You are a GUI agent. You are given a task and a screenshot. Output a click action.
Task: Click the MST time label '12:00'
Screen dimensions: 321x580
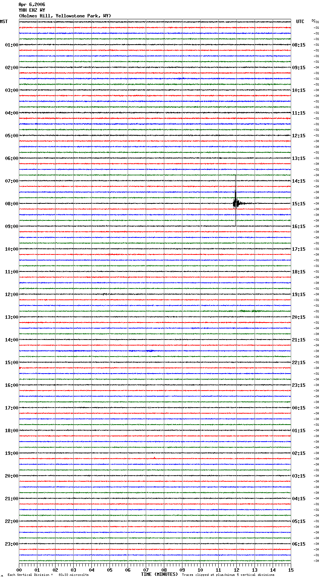[x=12, y=295]
